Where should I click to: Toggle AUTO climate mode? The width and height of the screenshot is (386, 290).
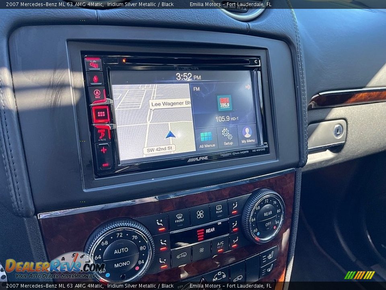point(121,251)
